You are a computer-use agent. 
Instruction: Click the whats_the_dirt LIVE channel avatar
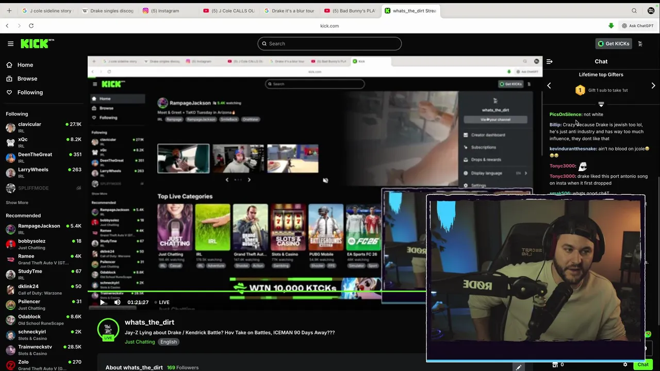tap(108, 330)
